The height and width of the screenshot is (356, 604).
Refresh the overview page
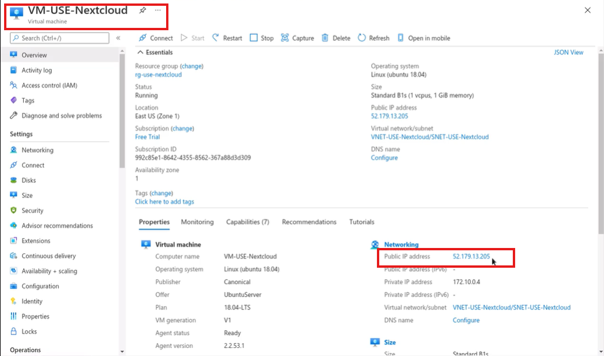point(373,38)
